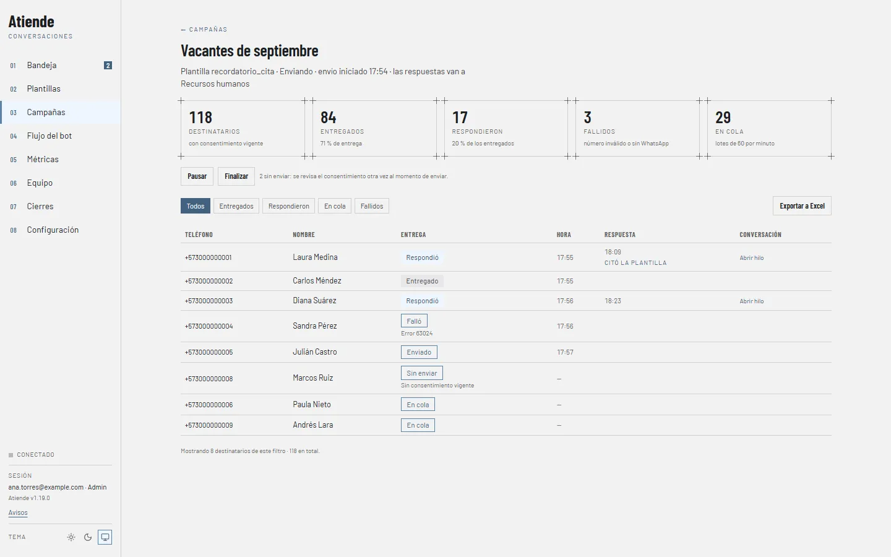Open Diana Suárez's Abrir hilo link
891x557 pixels.
click(752, 301)
